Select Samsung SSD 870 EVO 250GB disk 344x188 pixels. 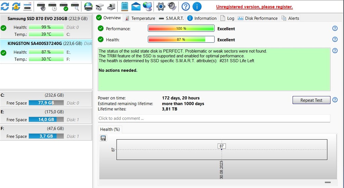click(x=46, y=27)
